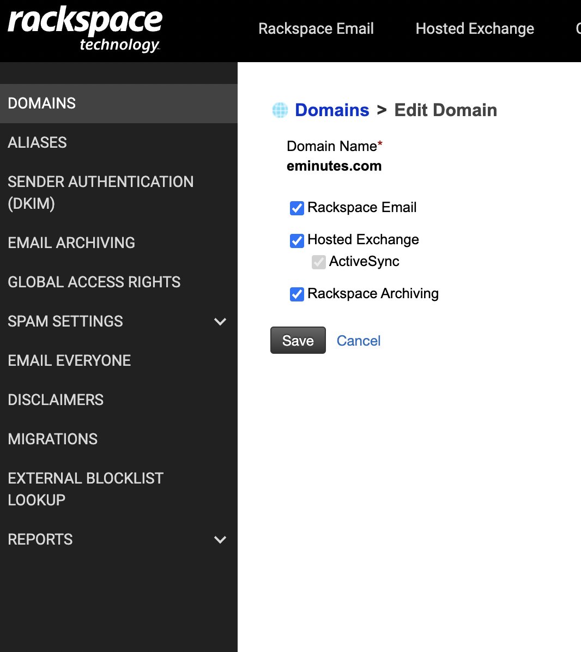This screenshot has width=581, height=652.
Task: Open Aliases in the sidebar
Action: (118, 143)
